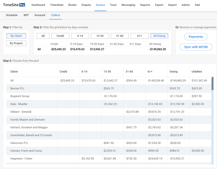The width and height of the screenshot is (217, 169).
Task: Select the All Owing filter button
Action: coord(159,36)
